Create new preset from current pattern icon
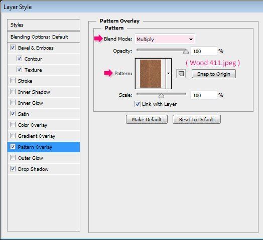 pyautogui.click(x=181, y=74)
